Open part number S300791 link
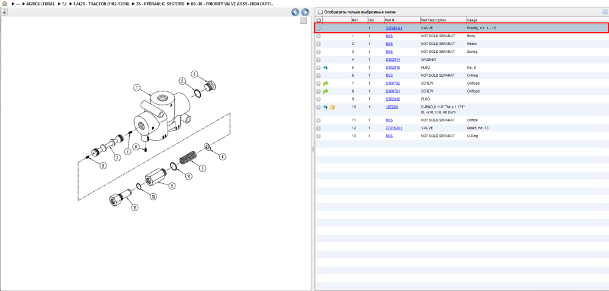This screenshot has width=609, height=291. (393, 91)
